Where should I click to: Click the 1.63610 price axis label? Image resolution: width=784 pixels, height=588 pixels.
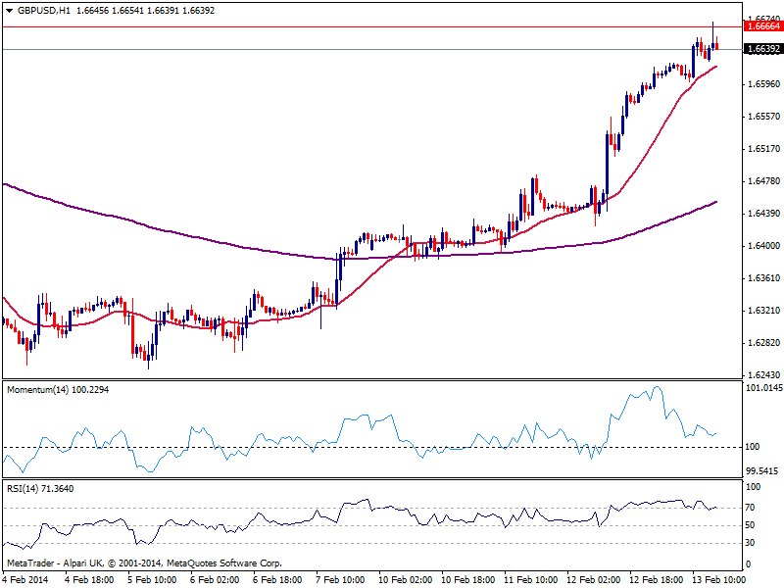[763, 278]
